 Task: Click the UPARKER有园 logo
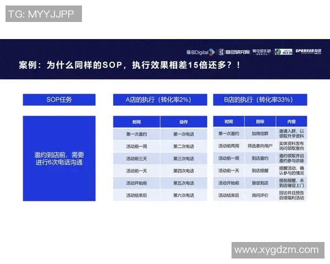pyautogui.click(x=309, y=51)
